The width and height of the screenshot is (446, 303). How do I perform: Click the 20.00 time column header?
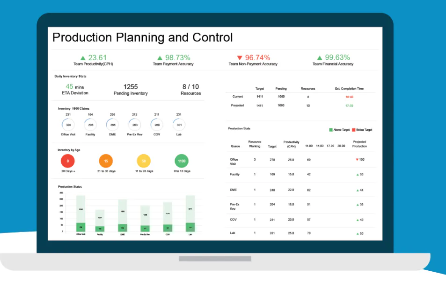tap(341, 146)
